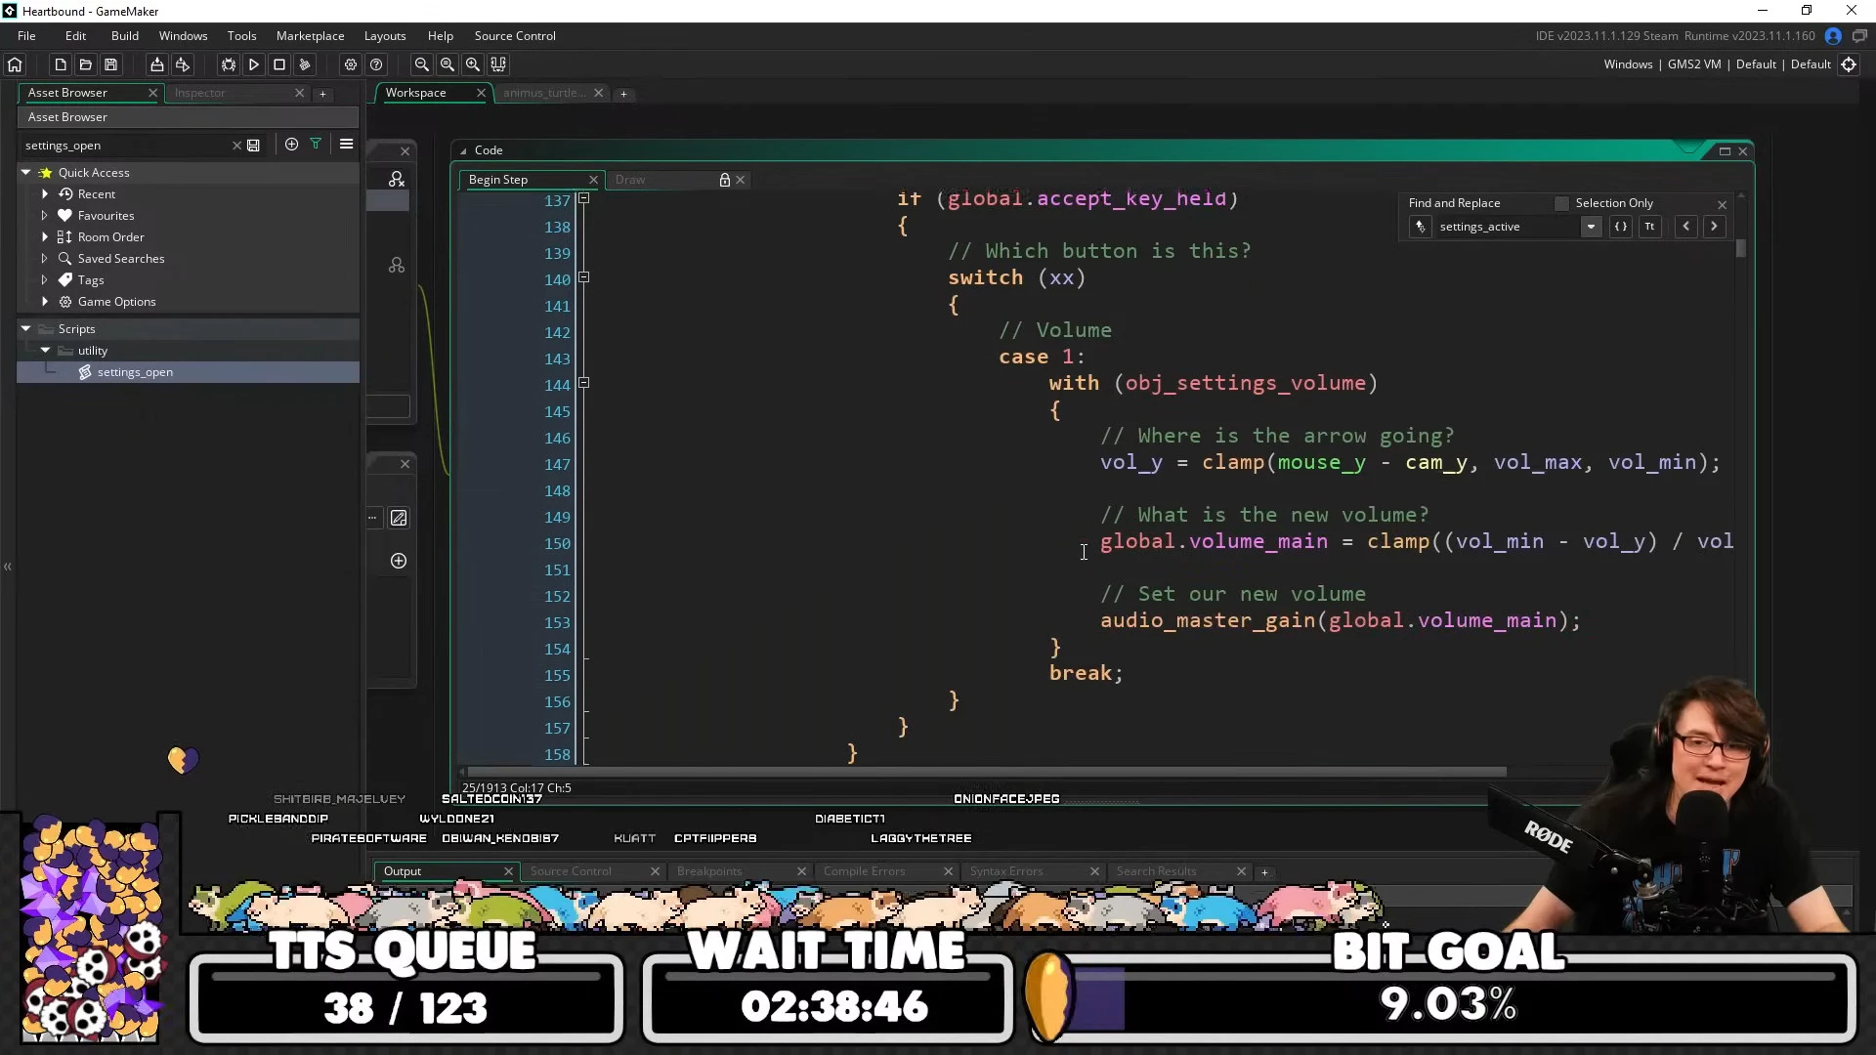Image resolution: width=1876 pixels, height=1055 pixels.
Task: Open Game Options gear in toolbar
Action: pyautogui.click(x=351, y=64)
